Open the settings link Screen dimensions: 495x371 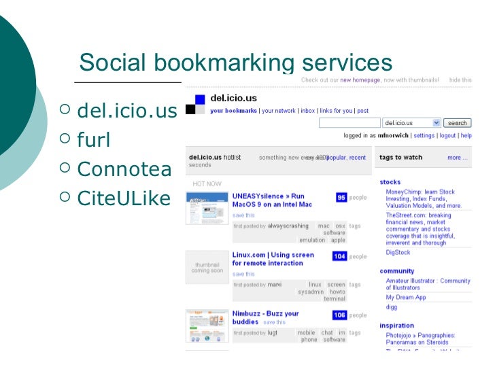pyautogui.click(x=424, y=135)
